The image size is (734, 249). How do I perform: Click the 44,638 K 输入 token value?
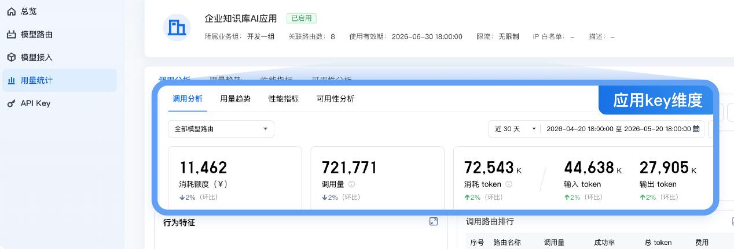(593, 168)
